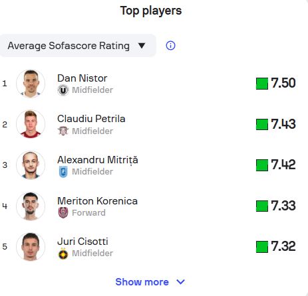Open the rating info icon
This screenshot has width=308, height=296.
point(170,46)
